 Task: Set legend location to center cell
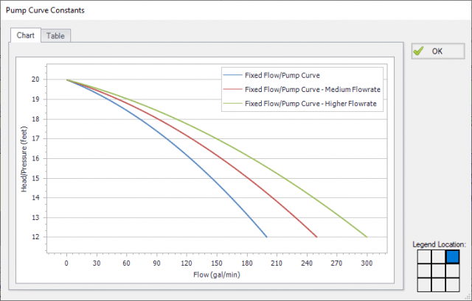[x=438, y=271]
